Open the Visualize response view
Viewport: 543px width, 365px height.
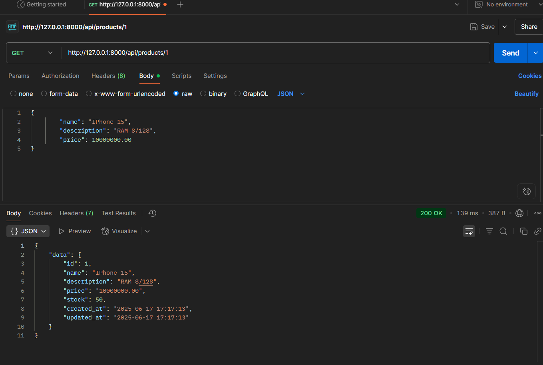click(x=119, y=231)
